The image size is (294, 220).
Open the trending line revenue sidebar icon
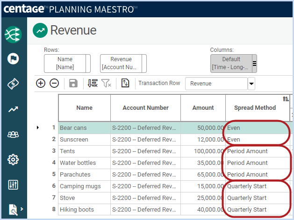tap(13, 109)
